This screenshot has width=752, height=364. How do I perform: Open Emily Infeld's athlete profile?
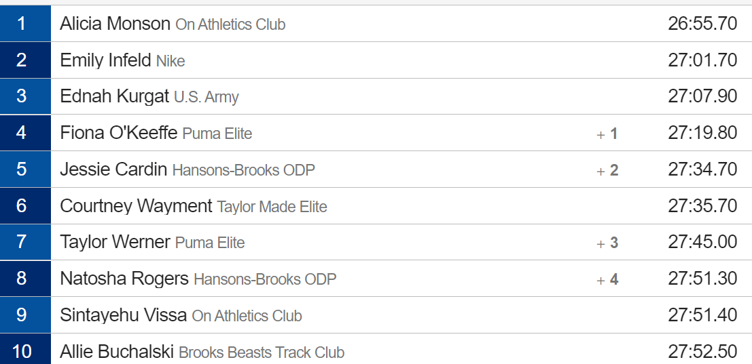pyautogui.click(x=105, y=60)
